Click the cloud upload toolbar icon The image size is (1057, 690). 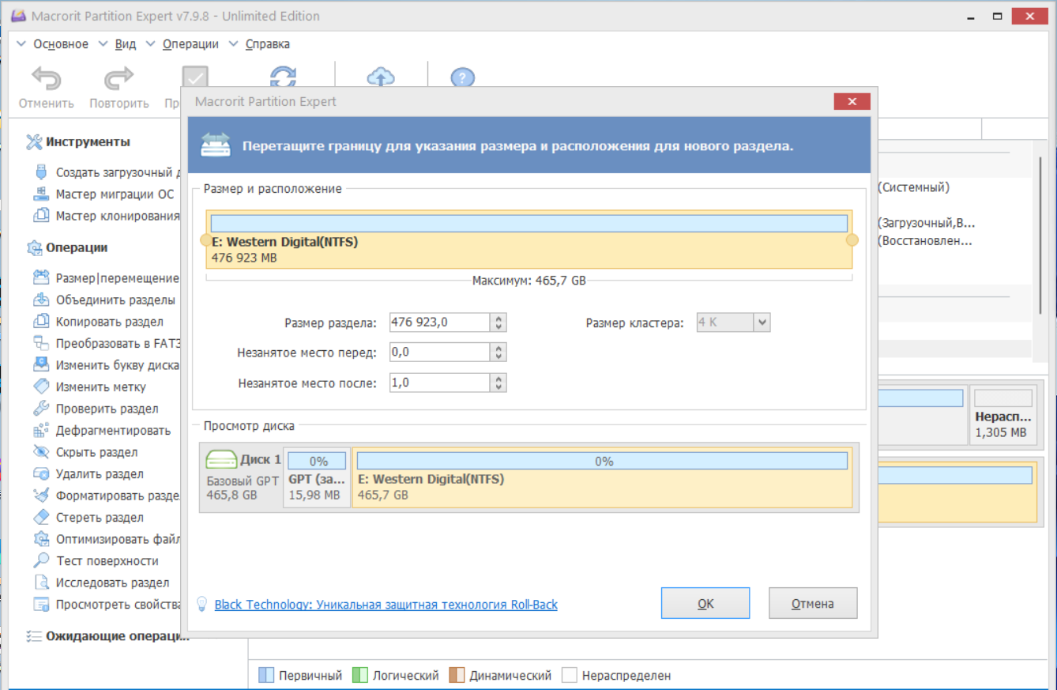[381, 77]
